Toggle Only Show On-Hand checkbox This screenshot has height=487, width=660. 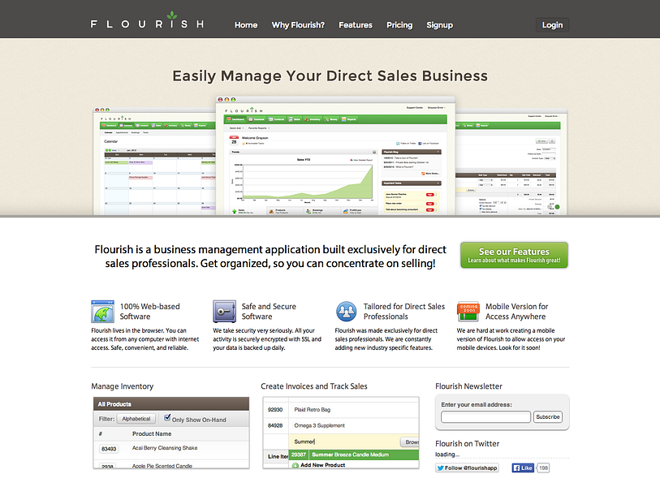[167, 417]
